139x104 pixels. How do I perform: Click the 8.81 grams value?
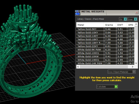pyautogui.click(x=108, y=46)
